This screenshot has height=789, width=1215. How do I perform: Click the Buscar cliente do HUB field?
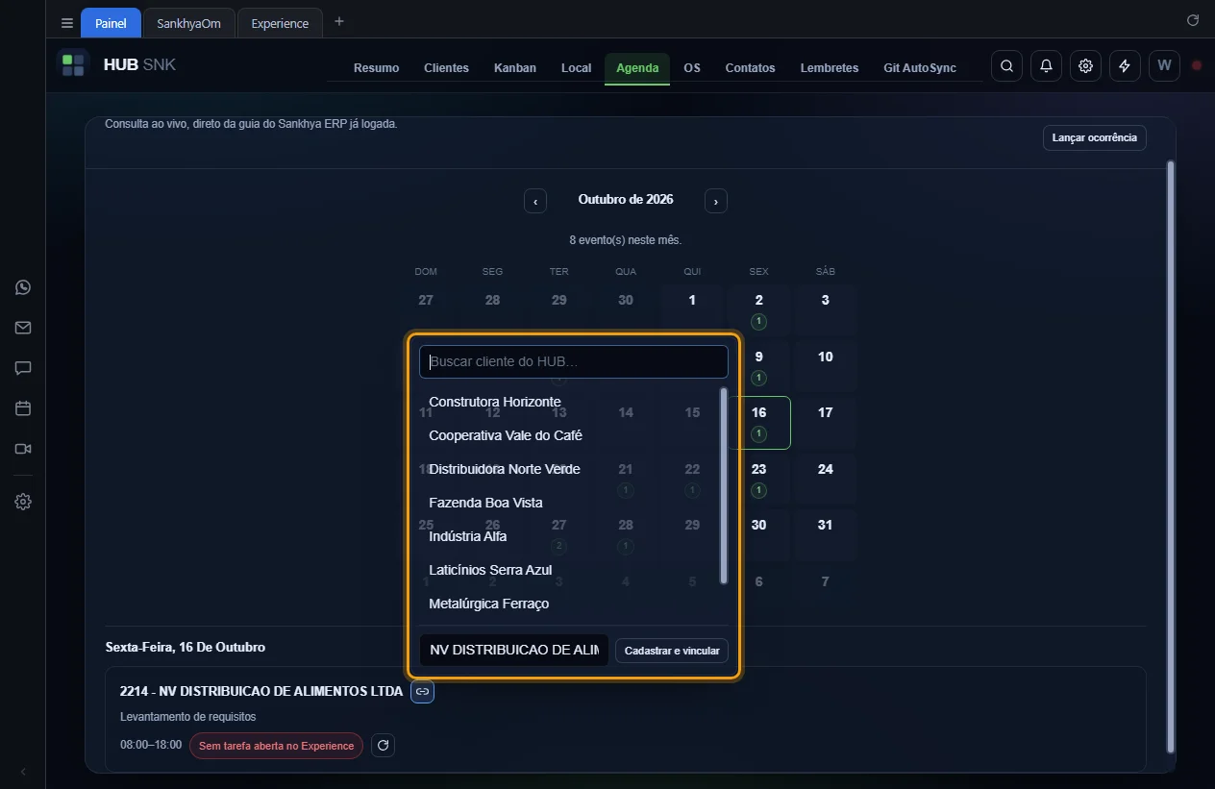[x=574, y=361]
